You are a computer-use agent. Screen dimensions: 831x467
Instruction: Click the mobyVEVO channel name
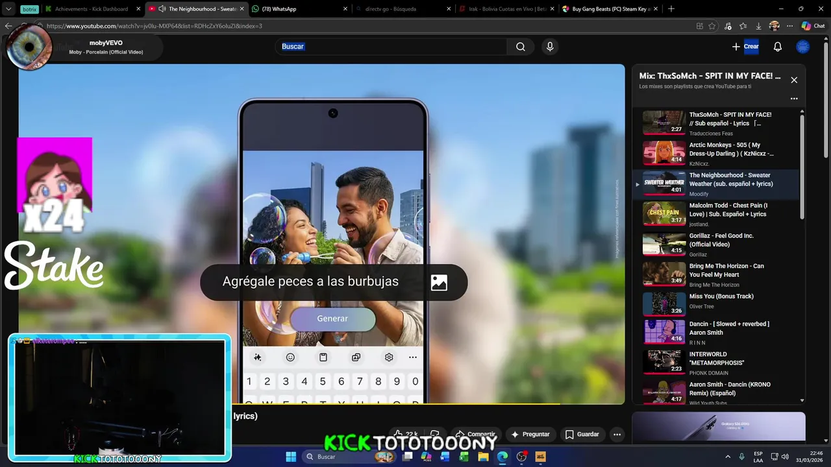click(x=106, y=43)
